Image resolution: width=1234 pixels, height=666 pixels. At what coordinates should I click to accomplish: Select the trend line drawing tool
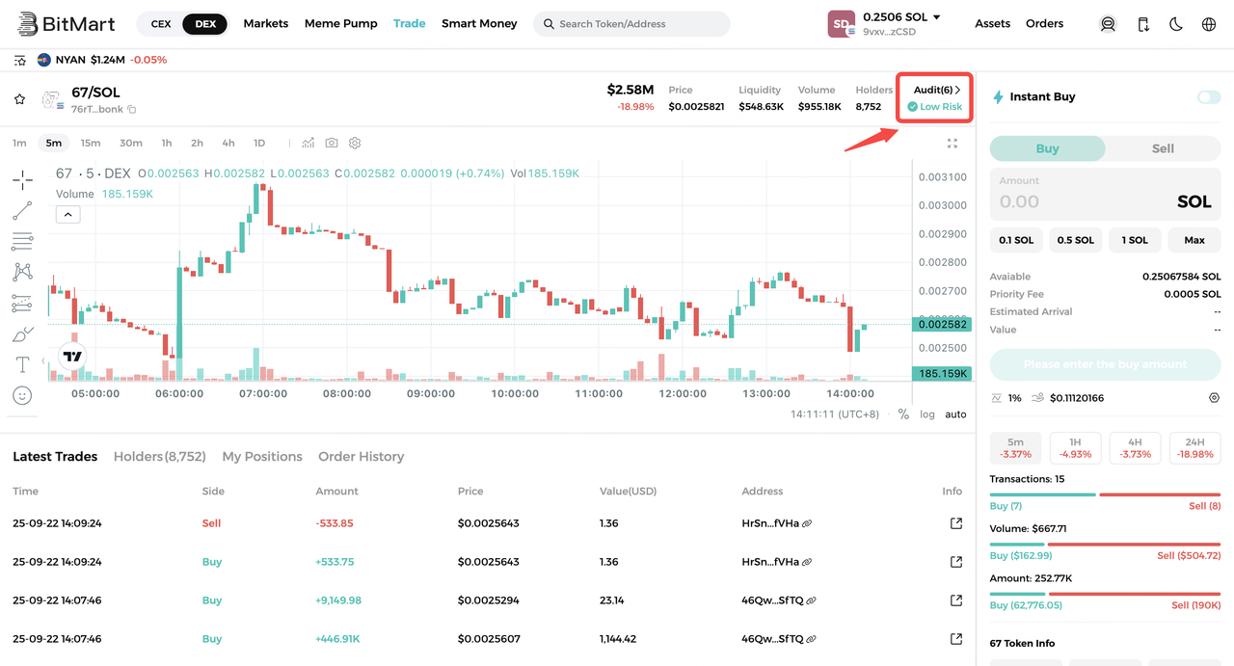pos(22,210)
